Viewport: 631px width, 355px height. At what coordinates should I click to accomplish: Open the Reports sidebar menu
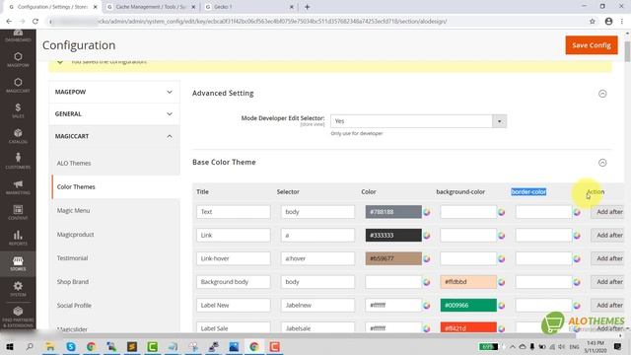click(x=18, y=238)
